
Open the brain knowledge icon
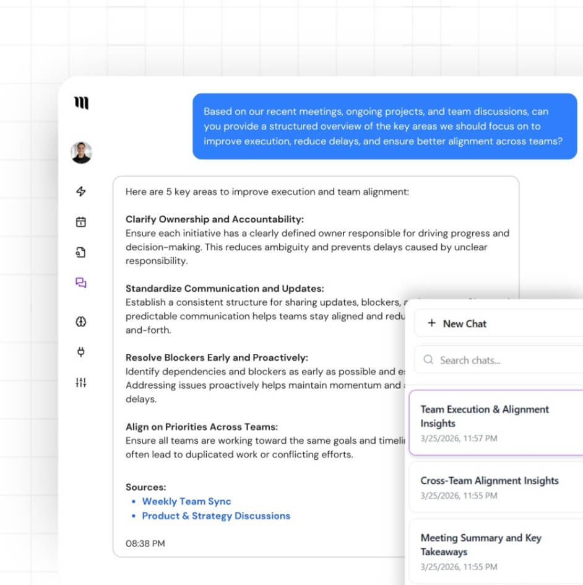(81, 322)
